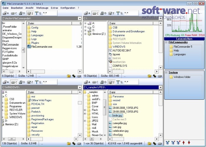
Task: Select aniGIFs folder in samples tree
Action: pyautogui.click(x=96, y=99)
